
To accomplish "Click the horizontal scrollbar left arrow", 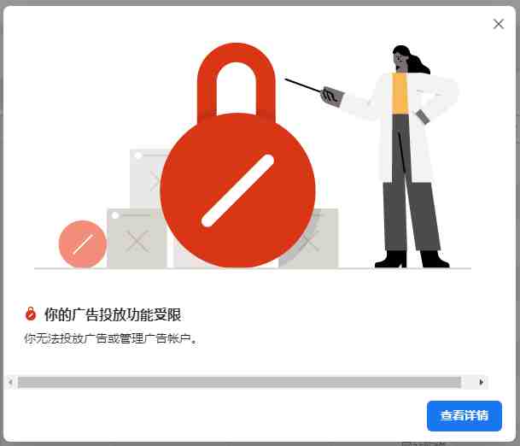I will (10, 382).
